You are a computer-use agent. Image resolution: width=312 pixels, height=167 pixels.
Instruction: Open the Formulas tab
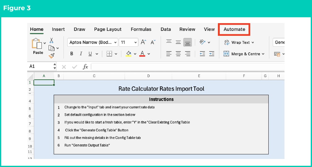point(141,29)
